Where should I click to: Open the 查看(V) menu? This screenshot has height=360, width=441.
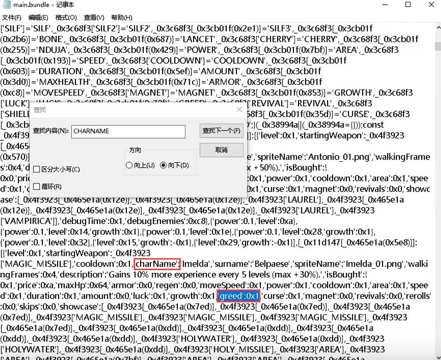click(x=94, y=18)
